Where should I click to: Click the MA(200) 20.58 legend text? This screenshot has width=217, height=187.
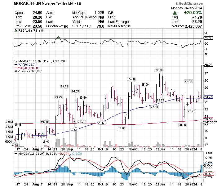click(28, 68)
